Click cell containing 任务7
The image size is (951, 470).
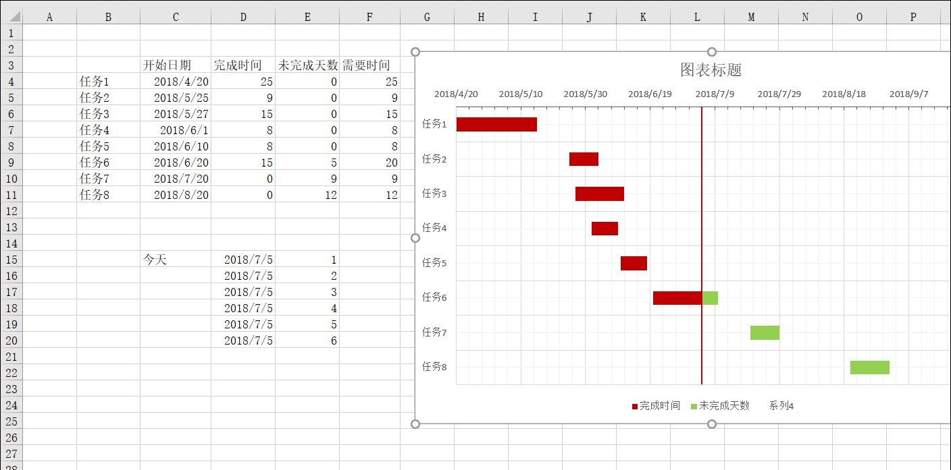pos(108,179)
